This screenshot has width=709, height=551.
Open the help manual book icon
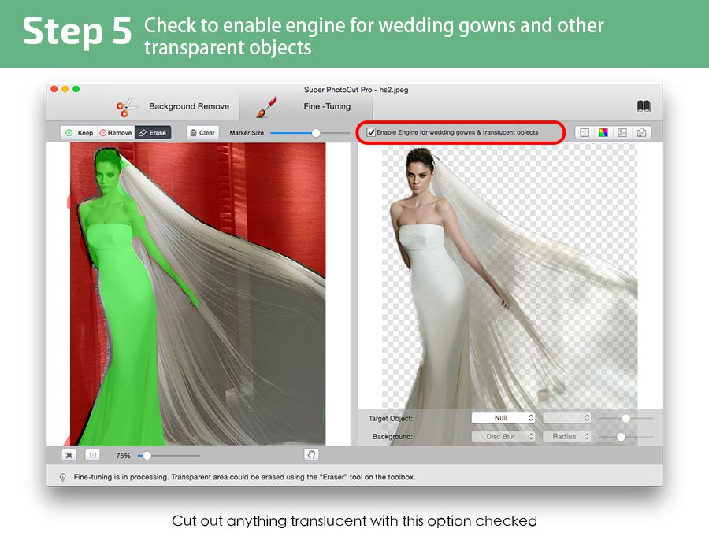(644, 105)
